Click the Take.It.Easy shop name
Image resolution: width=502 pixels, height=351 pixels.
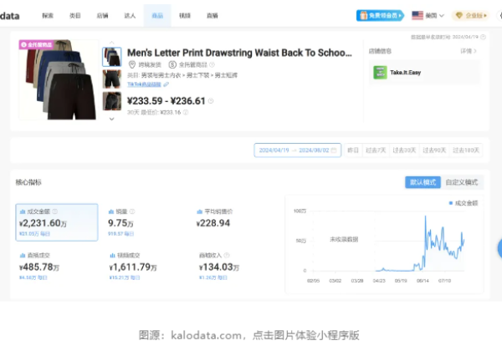coord(405,73)
